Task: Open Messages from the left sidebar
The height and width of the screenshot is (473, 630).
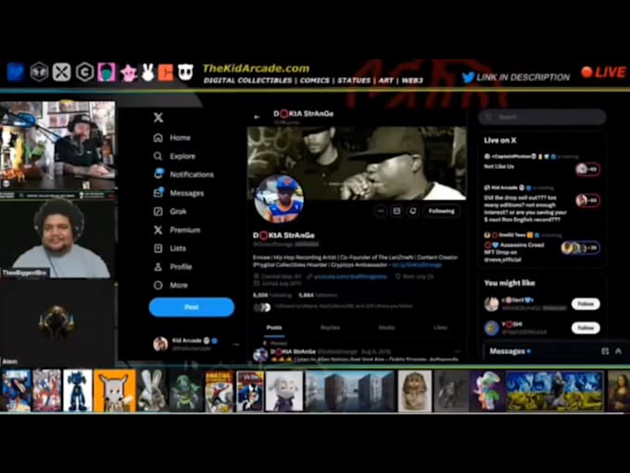Action: pyautogui.click(x=179, y=193)
